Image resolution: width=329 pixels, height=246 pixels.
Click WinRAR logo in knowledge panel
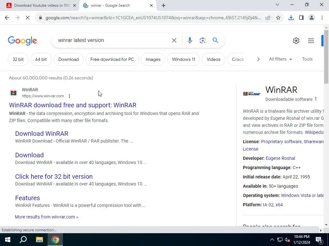[252, 94]
